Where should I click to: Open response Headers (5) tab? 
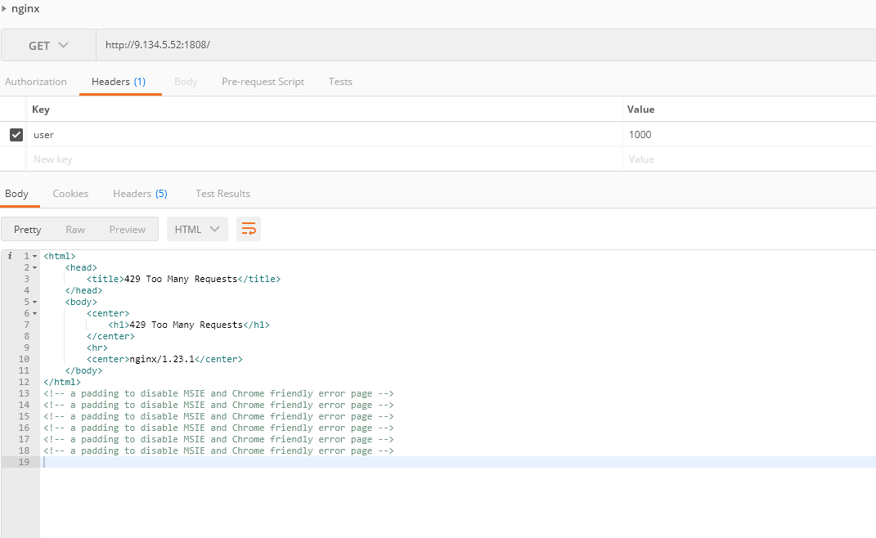(x=140, y=194)
